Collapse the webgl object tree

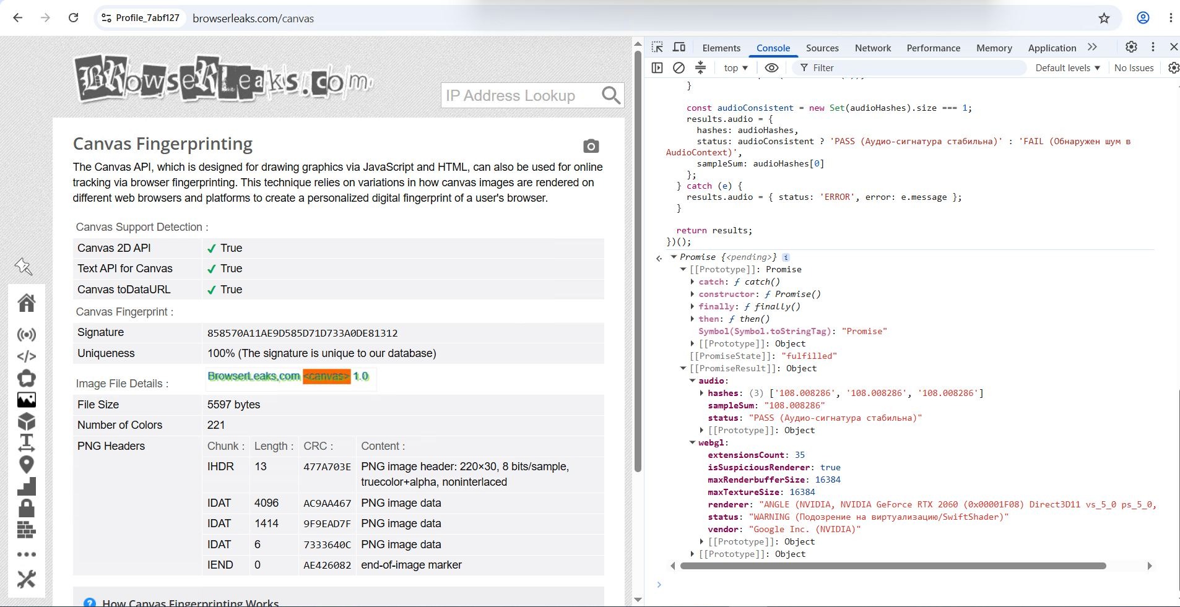[x=693, y=442]
